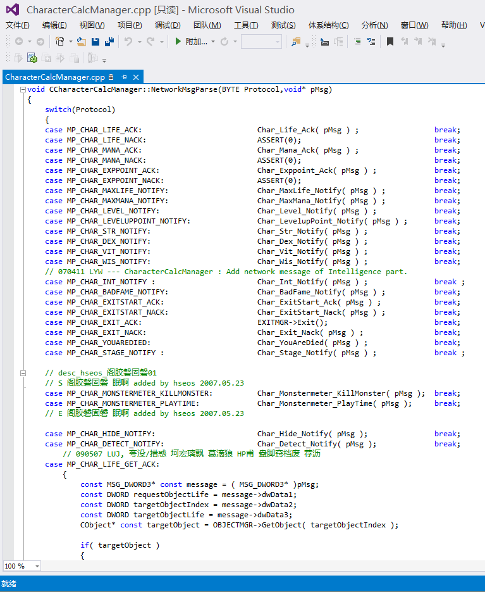Screen dimensions: 485x592
Task: Open the 帮助(H) menu
Action: 453,25
